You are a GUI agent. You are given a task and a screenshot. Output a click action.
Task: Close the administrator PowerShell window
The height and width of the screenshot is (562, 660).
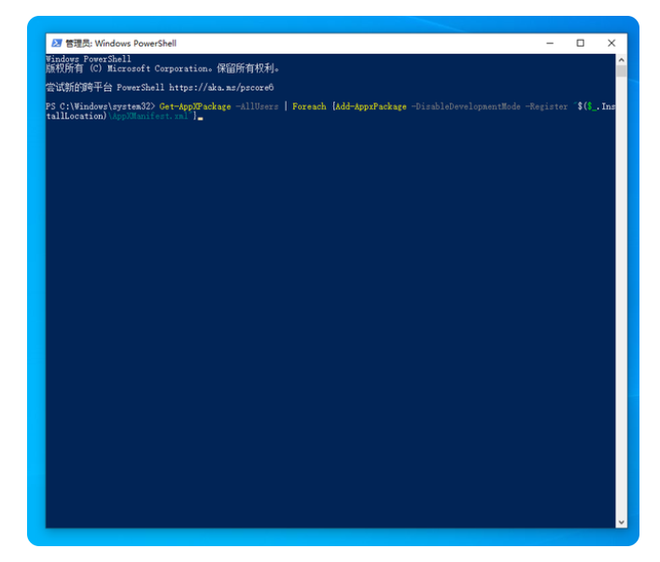tap(611, 43)
